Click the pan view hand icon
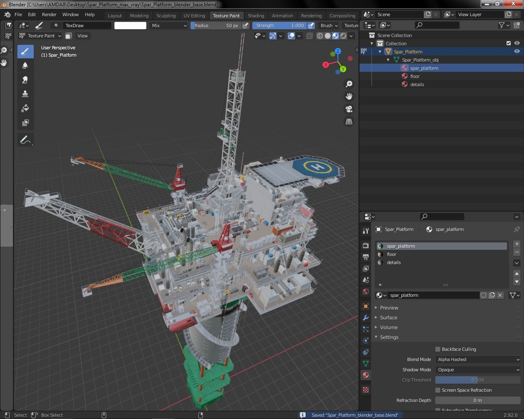 (349, 96)
